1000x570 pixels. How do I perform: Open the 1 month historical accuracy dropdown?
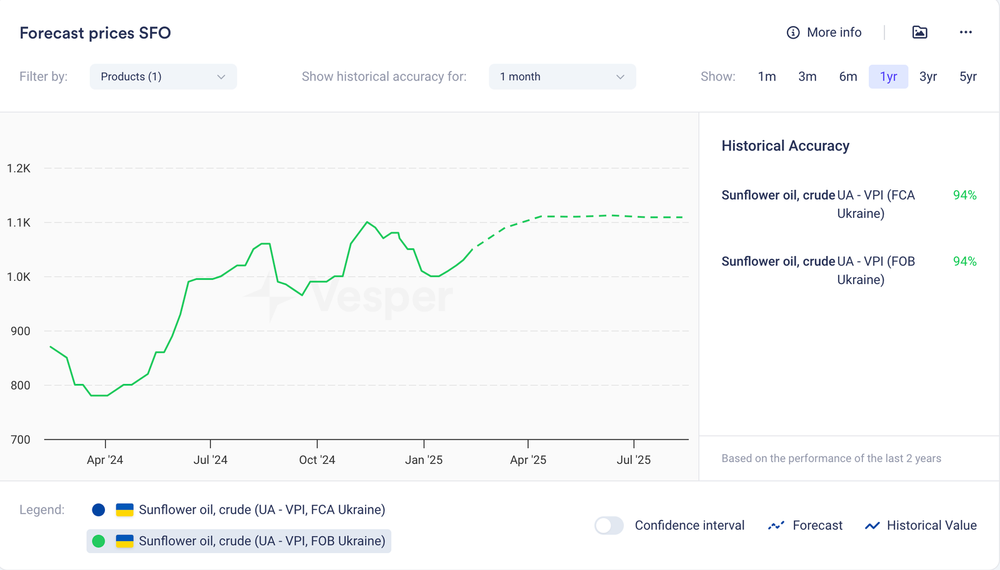562,77
